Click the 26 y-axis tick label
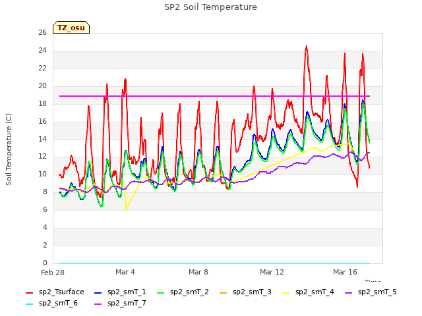Viewport: 422px width, 316px height. [x=42, y=32]
